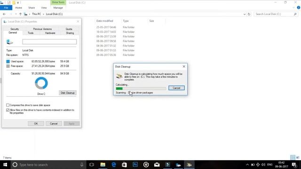Click the volume speaker tray icon
Viewport: 301px width, 169px height.
coord(263,165)
